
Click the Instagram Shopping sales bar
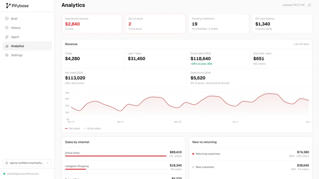[75, 169]
